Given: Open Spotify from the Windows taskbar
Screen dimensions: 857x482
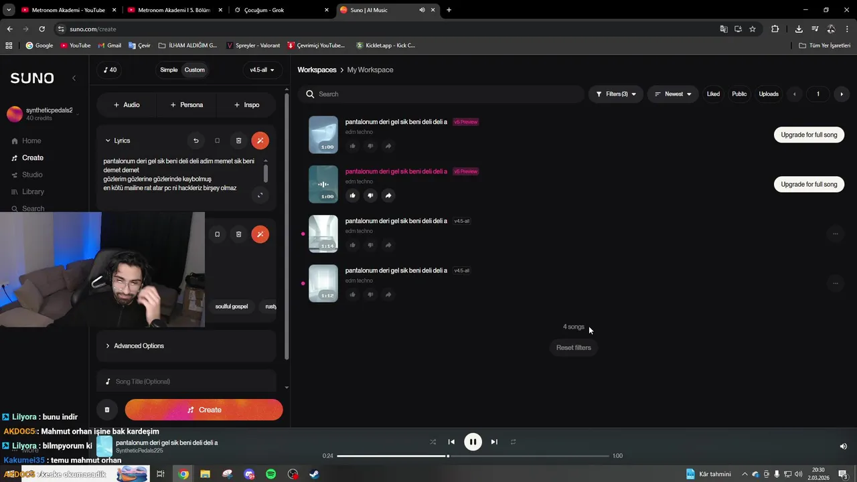Looking at the screenshot, I should (x=271, y=474).
